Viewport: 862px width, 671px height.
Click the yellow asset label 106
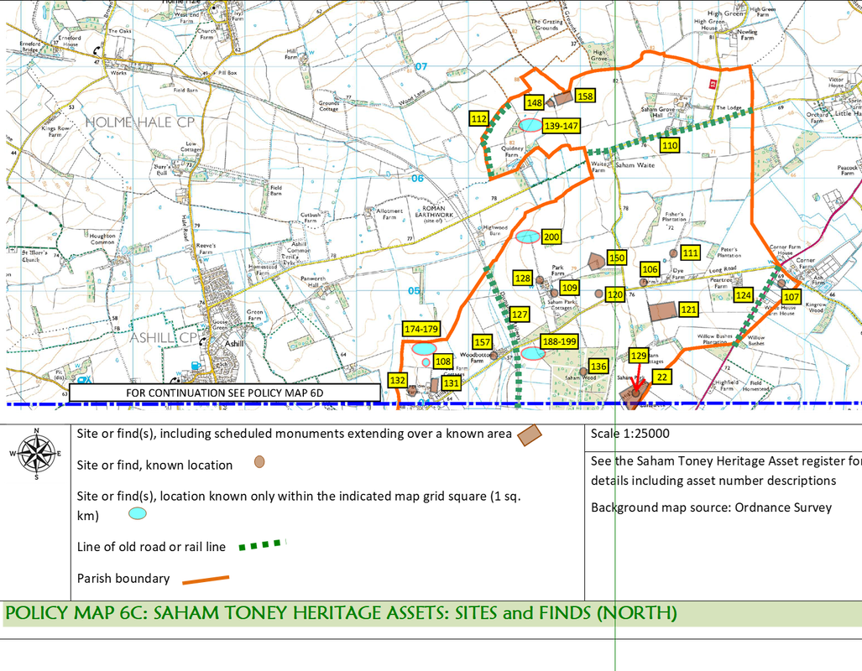point(650,269)
